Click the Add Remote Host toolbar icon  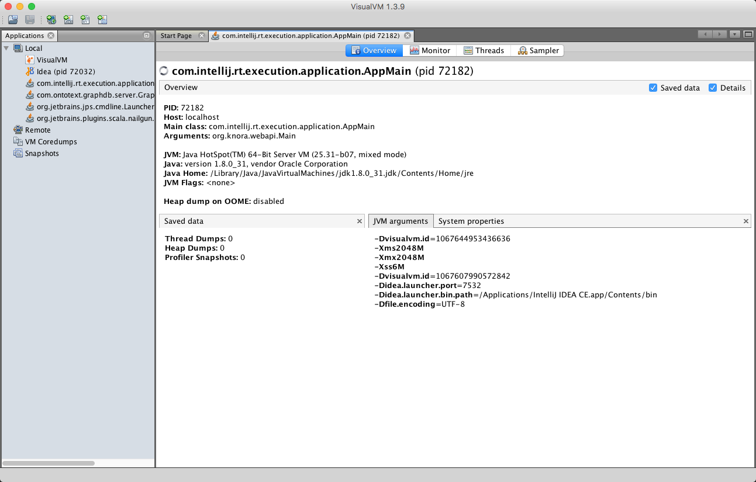(51, 19)
